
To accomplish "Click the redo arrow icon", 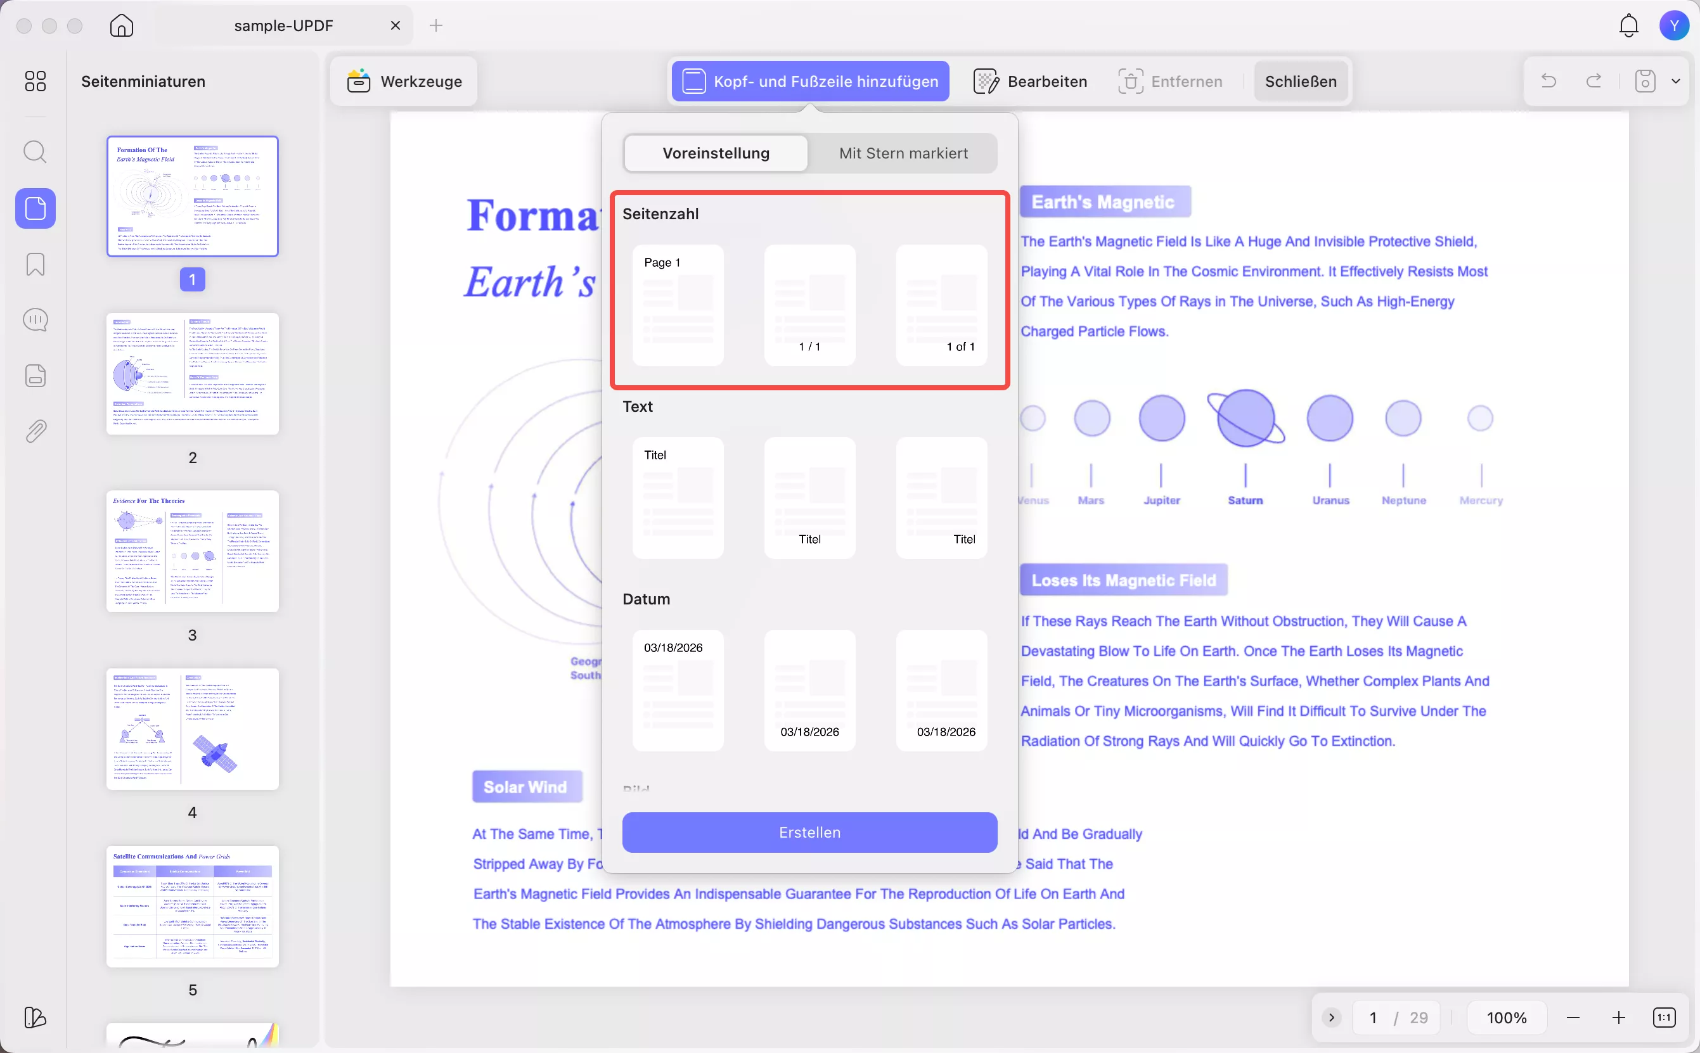I will (1594, 81).
